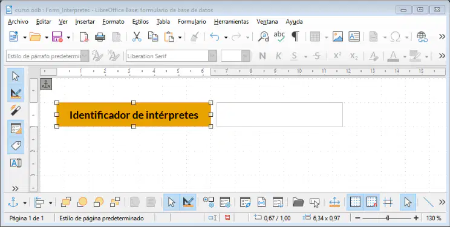Screen dimensions: 450x227
Task: Open the Herramientas menu
Action: pyautogui.click(x=231, y=22)
